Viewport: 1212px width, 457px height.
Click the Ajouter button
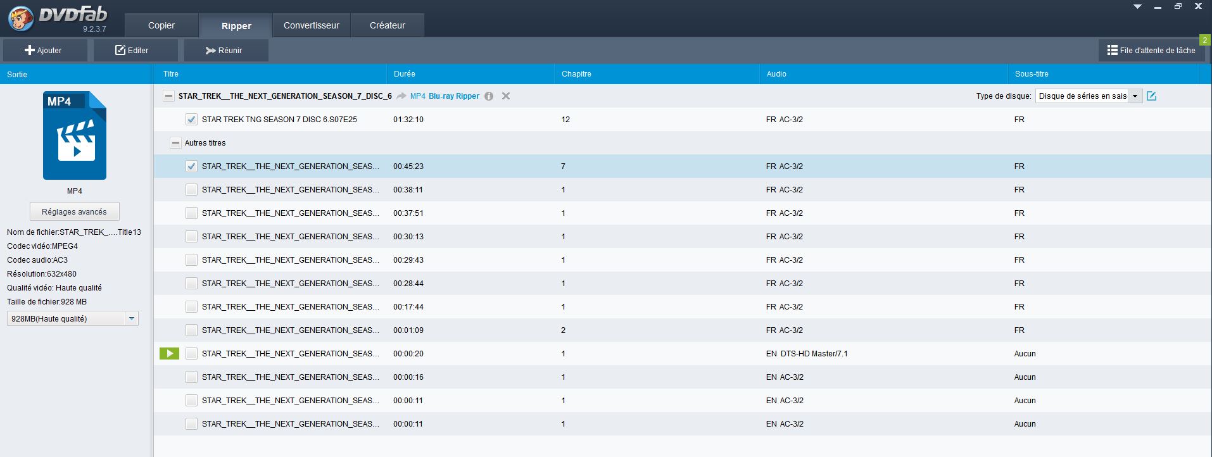(44, 51)
